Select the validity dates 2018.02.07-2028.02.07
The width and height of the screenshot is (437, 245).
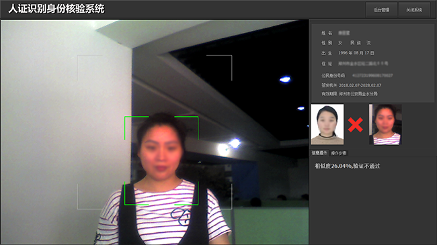360,85
